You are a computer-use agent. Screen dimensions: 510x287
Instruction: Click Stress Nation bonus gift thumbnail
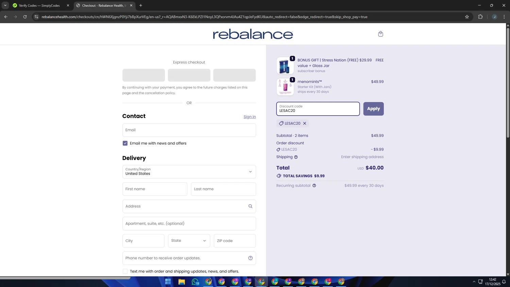(x=285, y=66)
